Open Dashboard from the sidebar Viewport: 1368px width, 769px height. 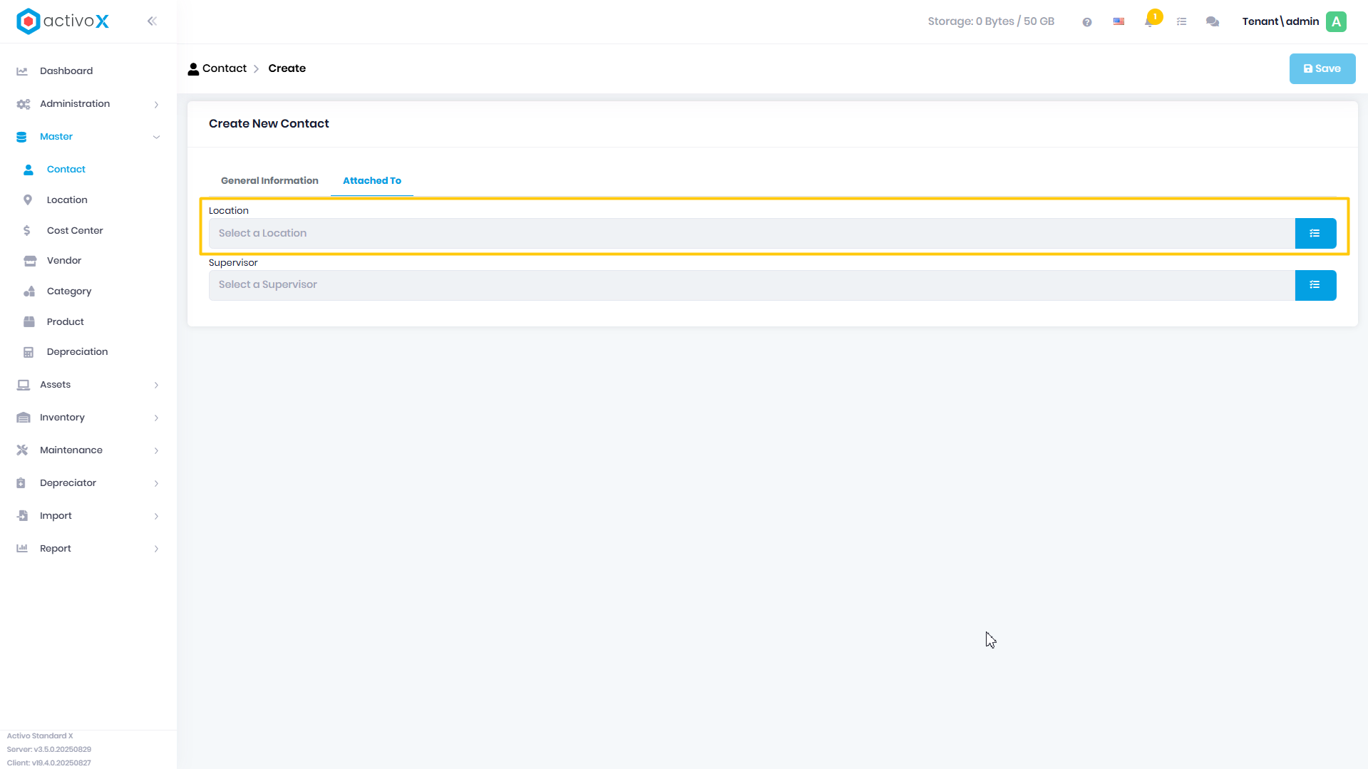66,71
